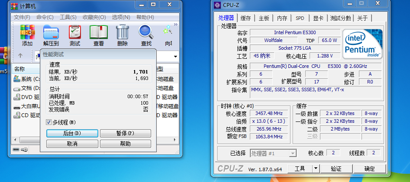Click the Intel Pentium E5300 name field

(295, 33)
